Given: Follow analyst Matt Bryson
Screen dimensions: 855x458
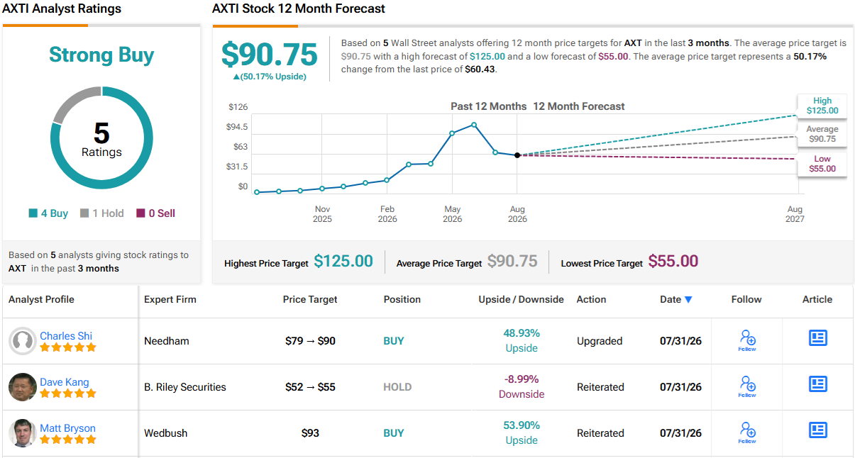Looking at the screenshot, I should tap(747, 432).
